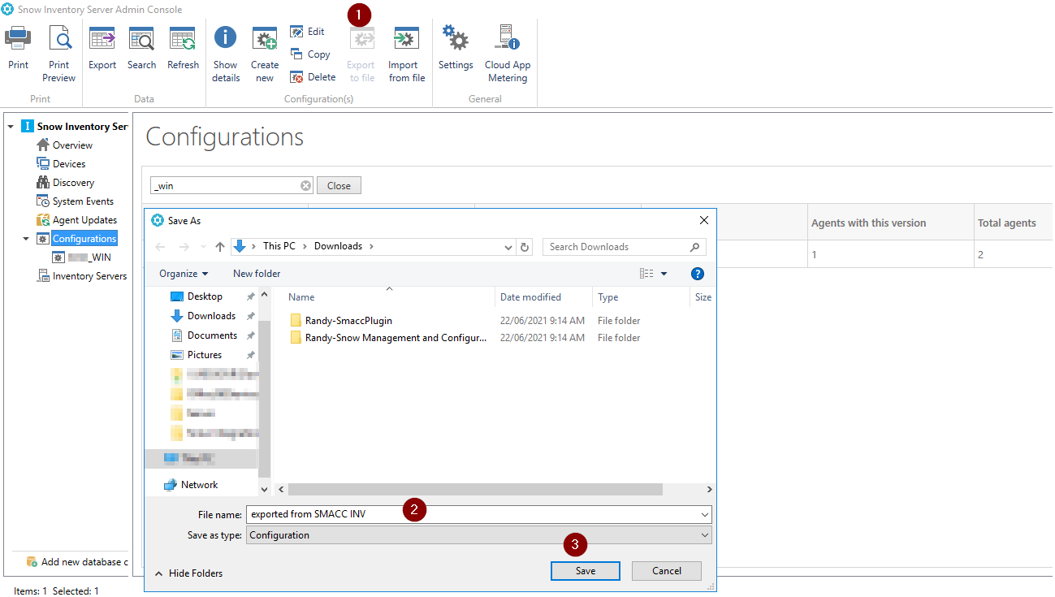Go forward in Save As dialog
Screen dimensions: 1055x597
pos(184,247)
